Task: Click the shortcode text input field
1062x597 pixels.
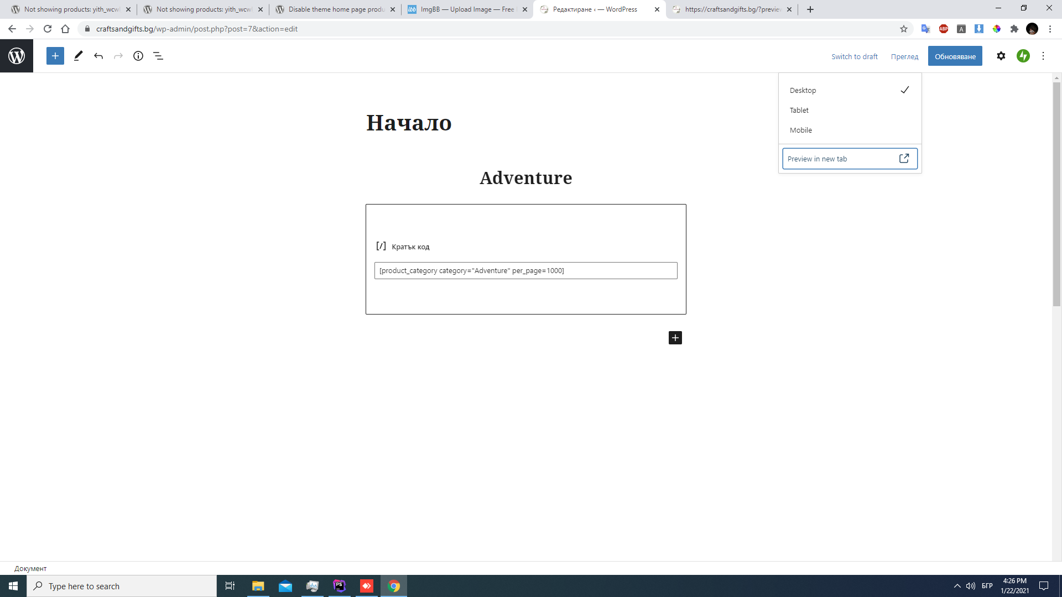Action: (x=525, y=271)
